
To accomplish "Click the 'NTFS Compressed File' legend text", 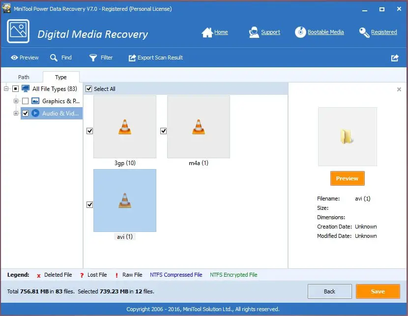I will 176,275.
